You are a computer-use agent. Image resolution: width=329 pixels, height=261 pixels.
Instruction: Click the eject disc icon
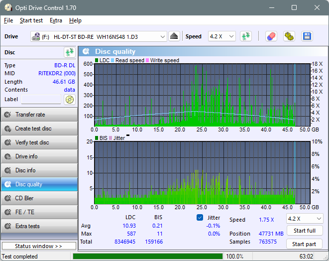(174, 36)
